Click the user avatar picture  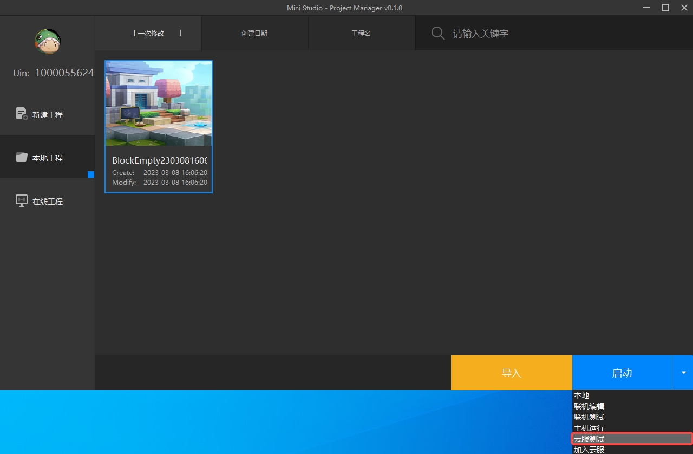pos(48,42)
